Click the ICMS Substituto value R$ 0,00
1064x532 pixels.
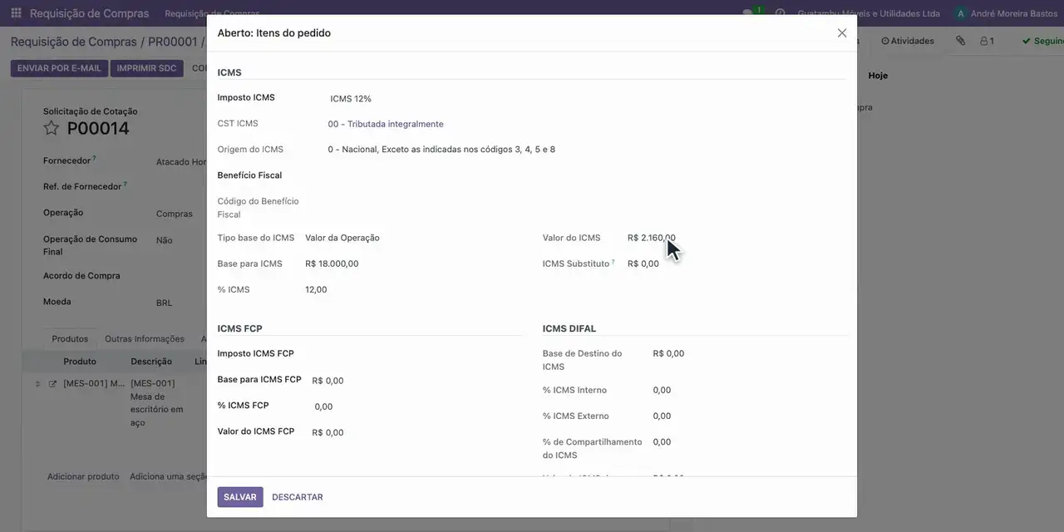643,264
